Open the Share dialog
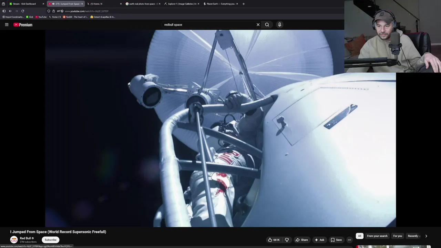 point(301,240)
